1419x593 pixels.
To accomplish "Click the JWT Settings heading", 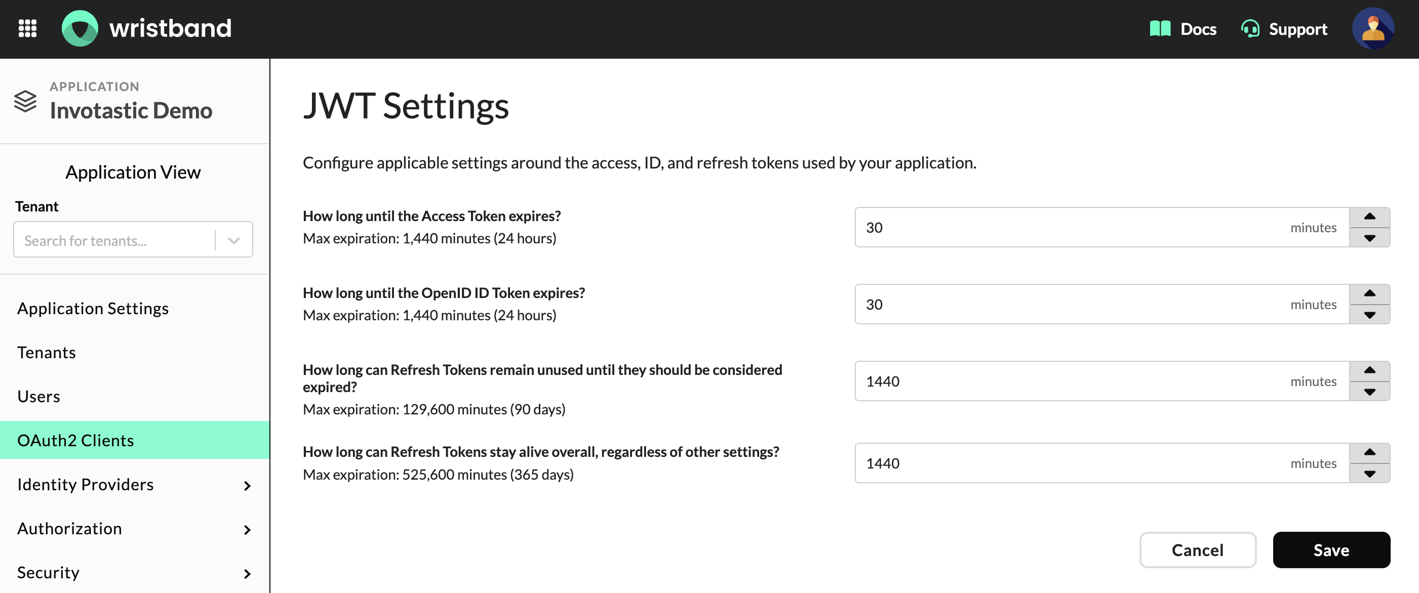I will click(406, 106).
